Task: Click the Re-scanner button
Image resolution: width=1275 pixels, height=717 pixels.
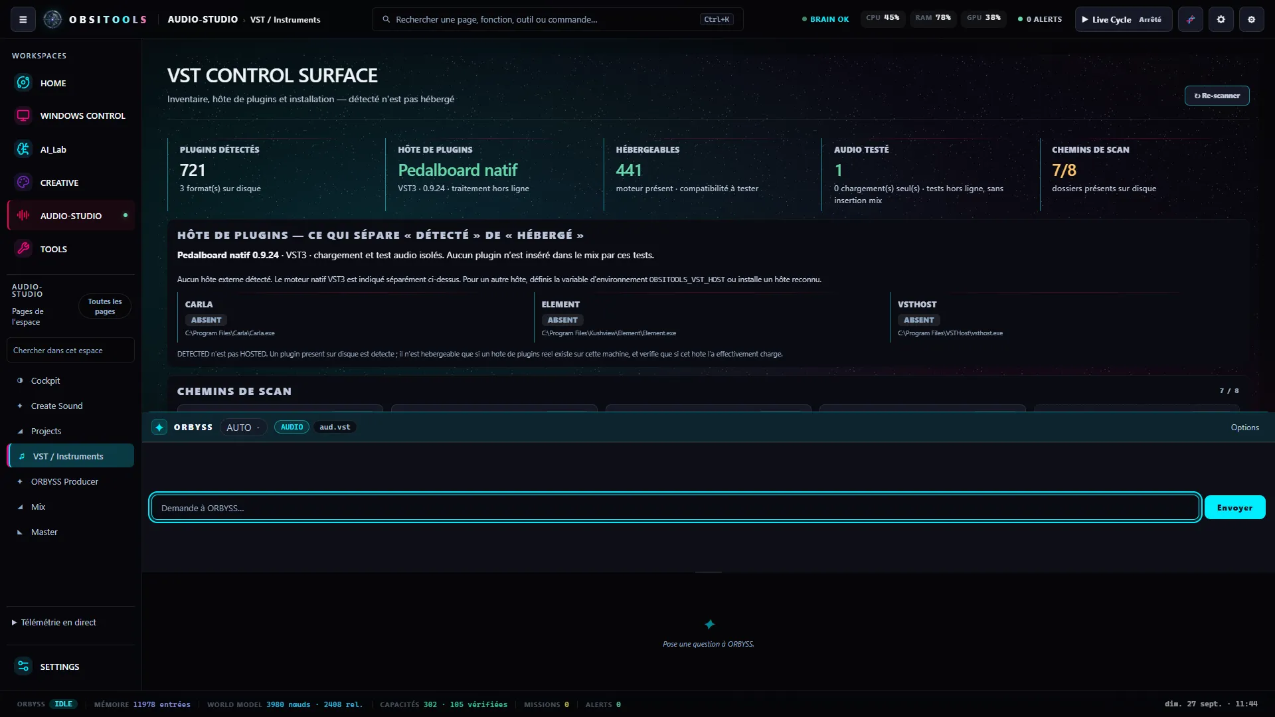Action: (1217, 96)
